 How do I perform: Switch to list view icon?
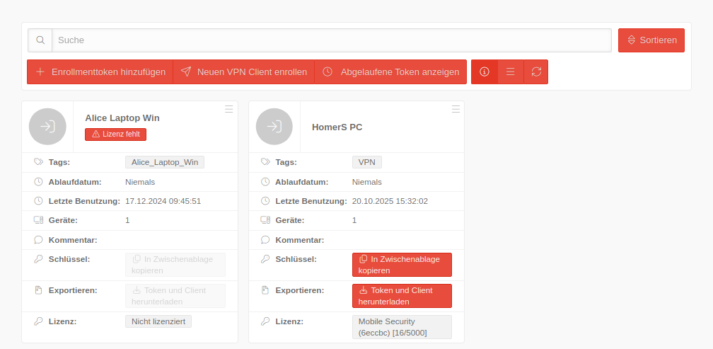510,71
